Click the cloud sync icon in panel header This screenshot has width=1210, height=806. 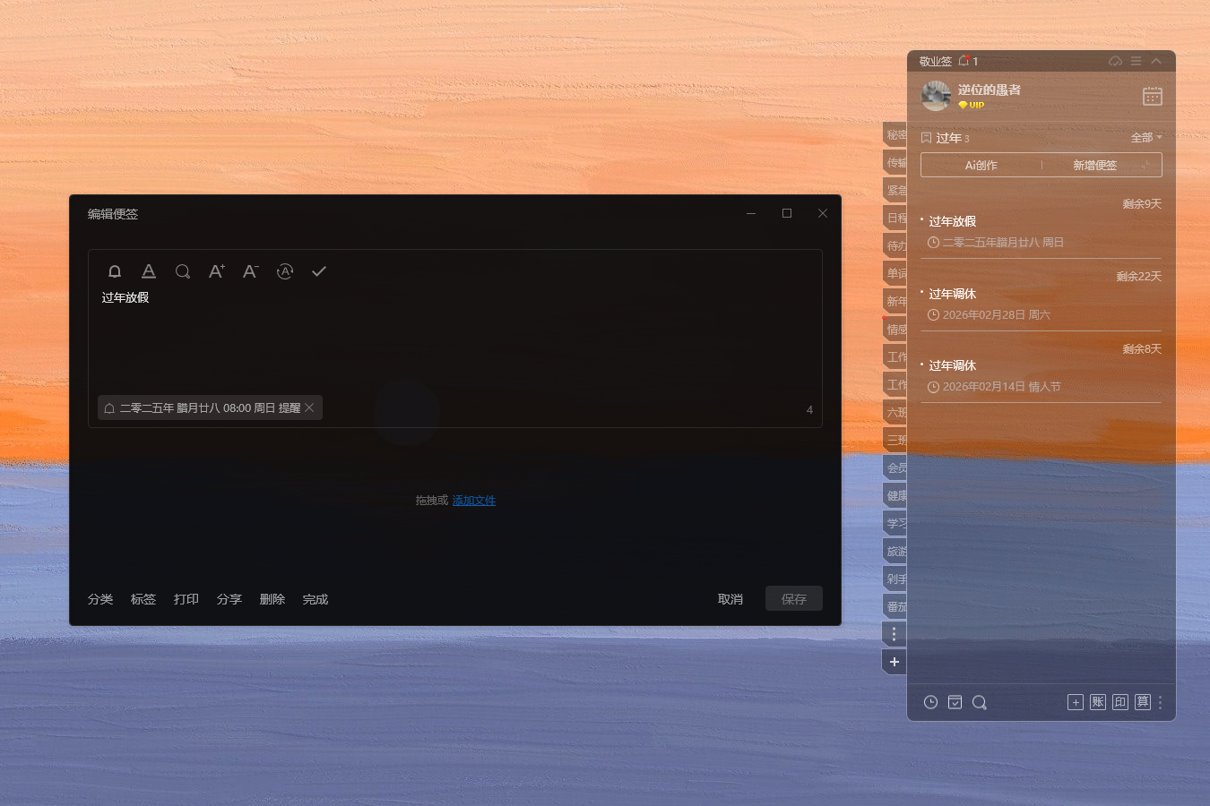[1115, 61]
